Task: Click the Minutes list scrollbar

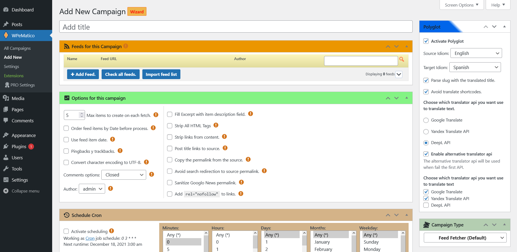Action: coord(206,241)
